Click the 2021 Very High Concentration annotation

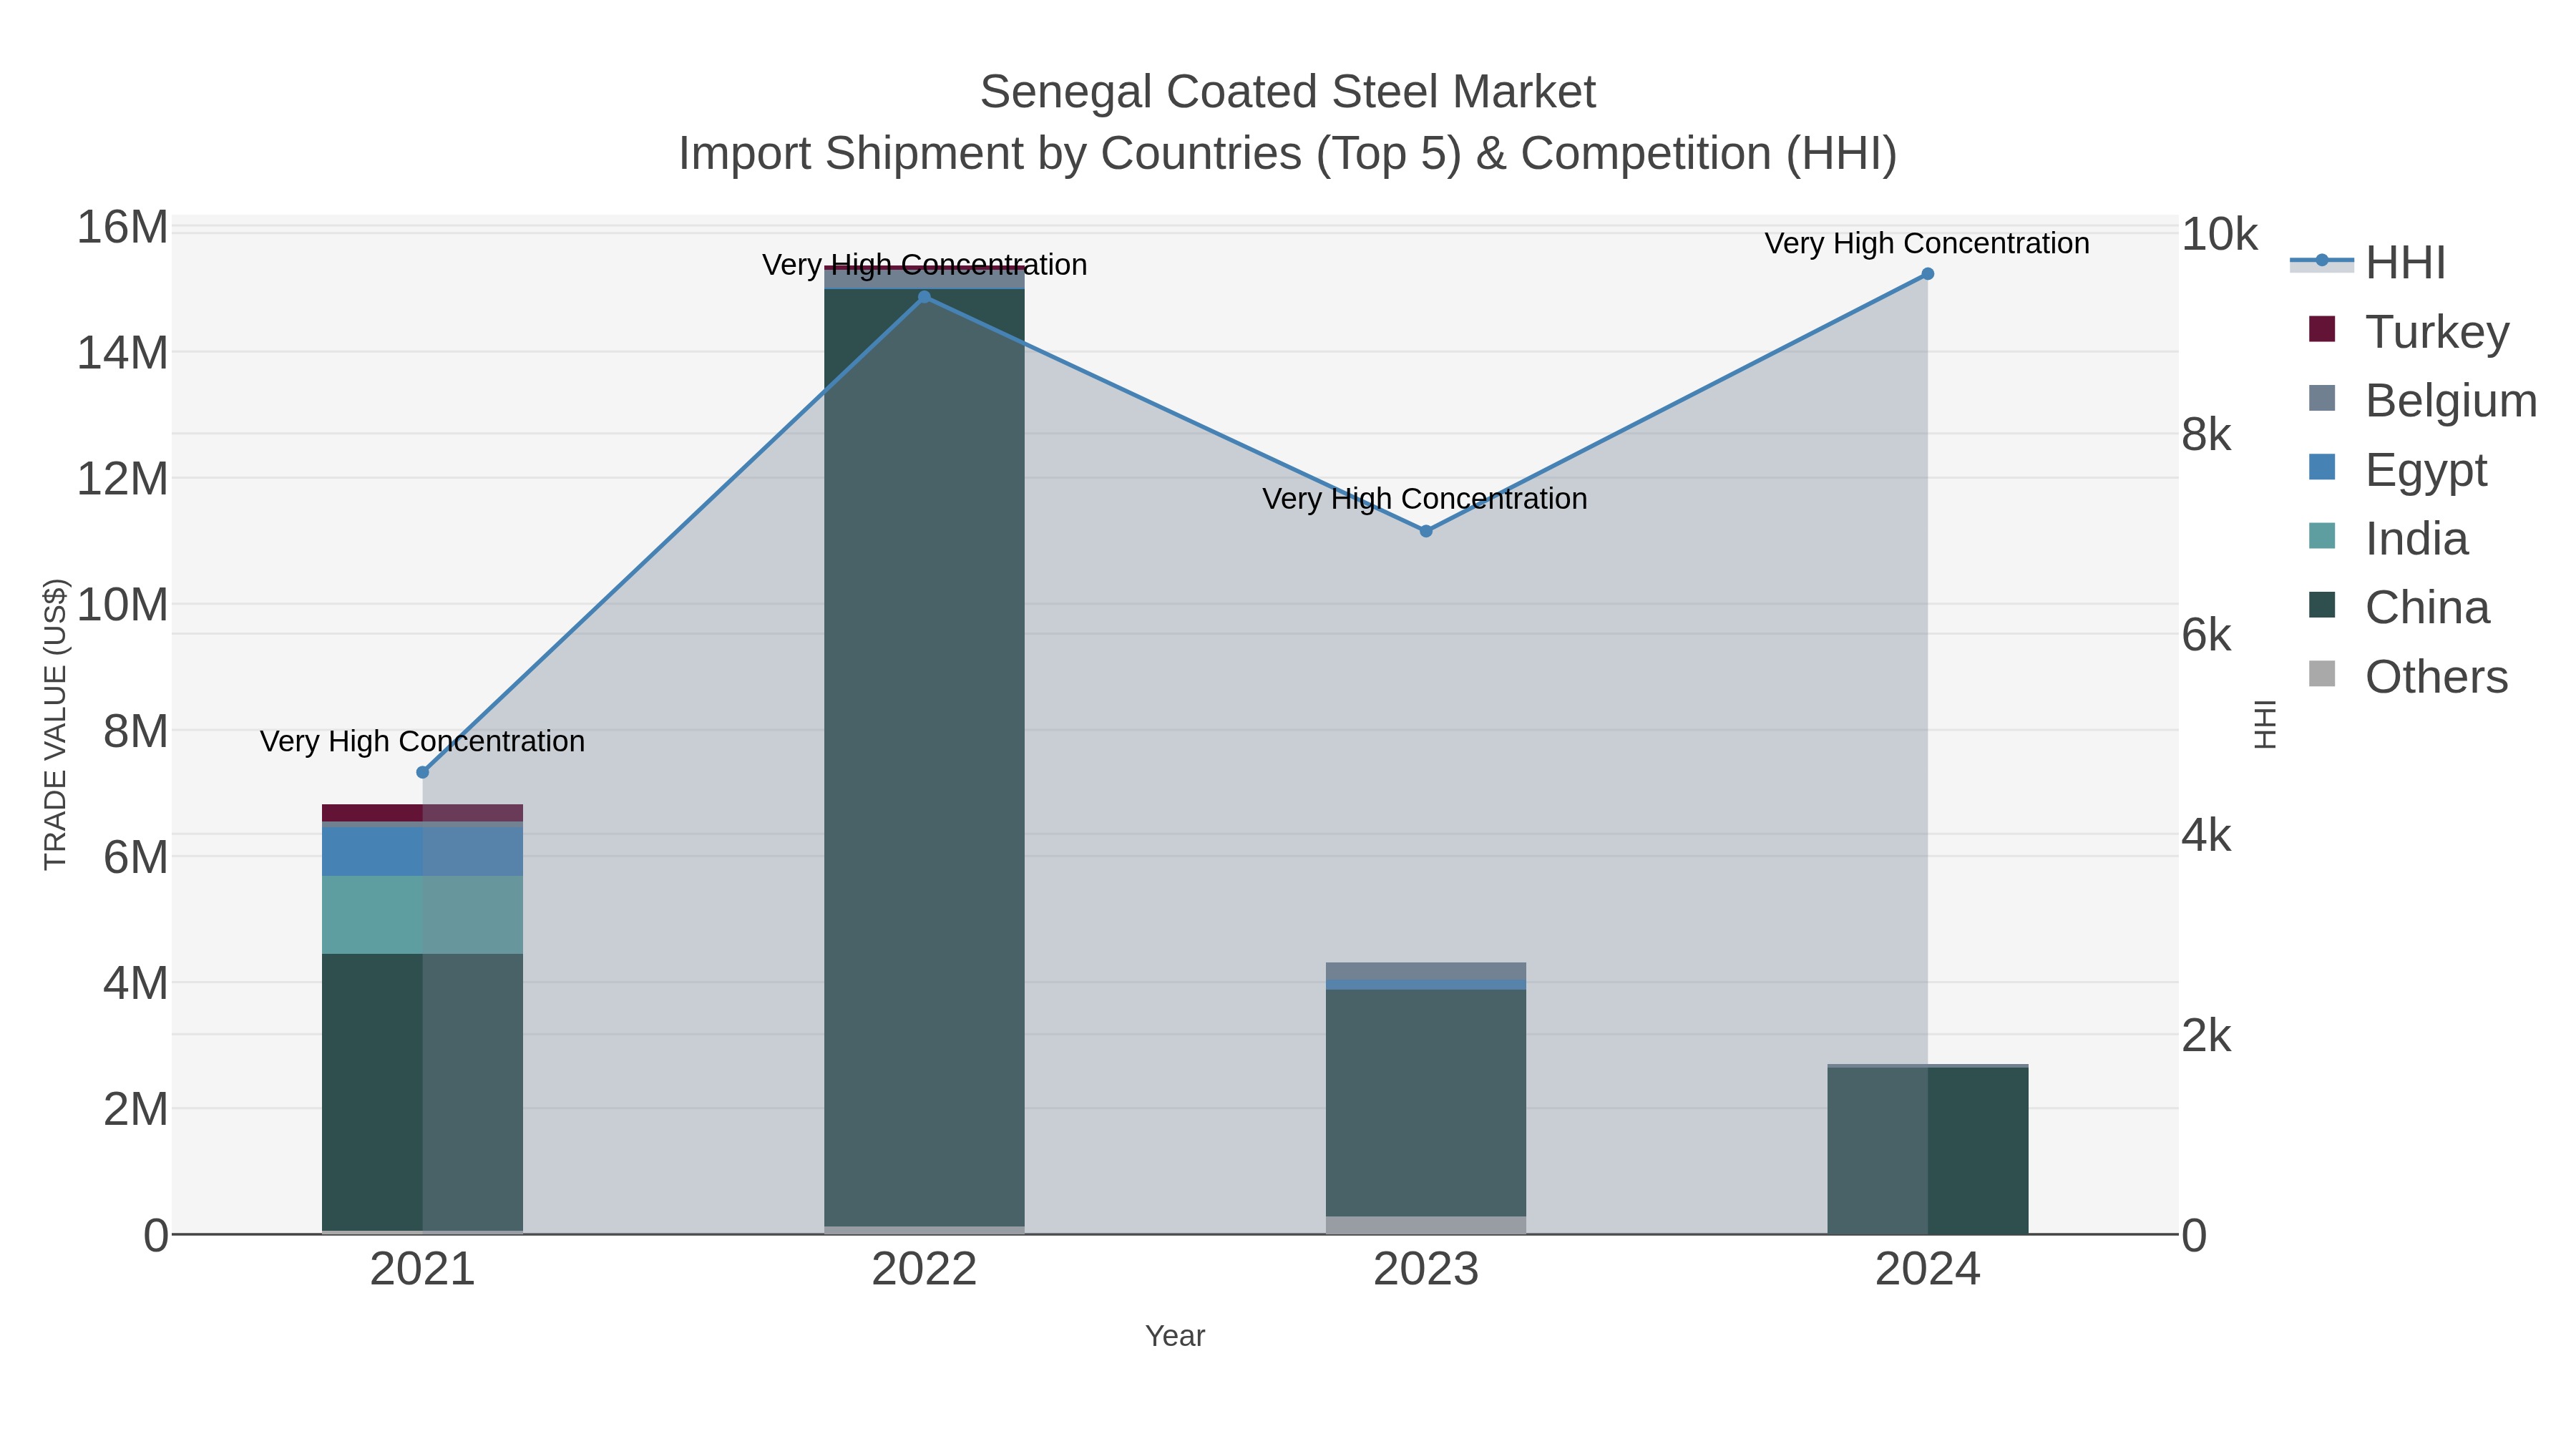(422, 741)
